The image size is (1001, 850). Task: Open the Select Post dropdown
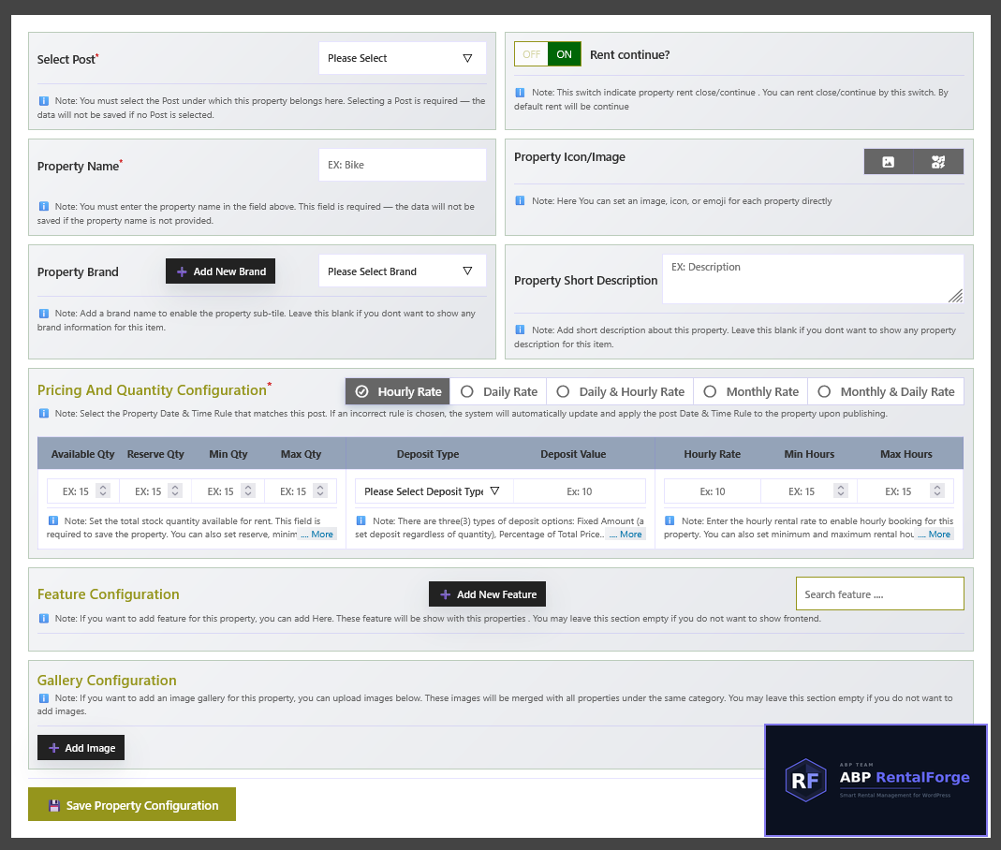tap(403, 58)
